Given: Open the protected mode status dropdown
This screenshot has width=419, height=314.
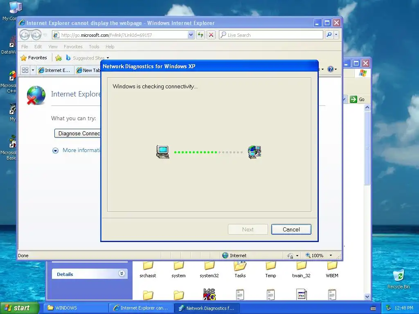Looking at the screenshot, I should tap(297, 256).
